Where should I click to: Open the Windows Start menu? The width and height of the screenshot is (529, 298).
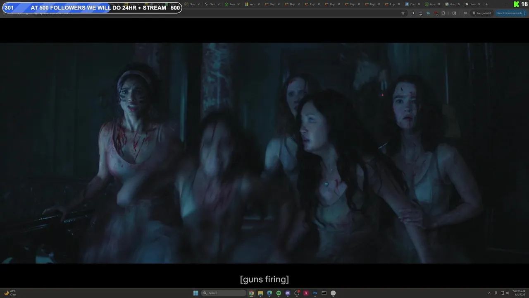tap(196, 293)
